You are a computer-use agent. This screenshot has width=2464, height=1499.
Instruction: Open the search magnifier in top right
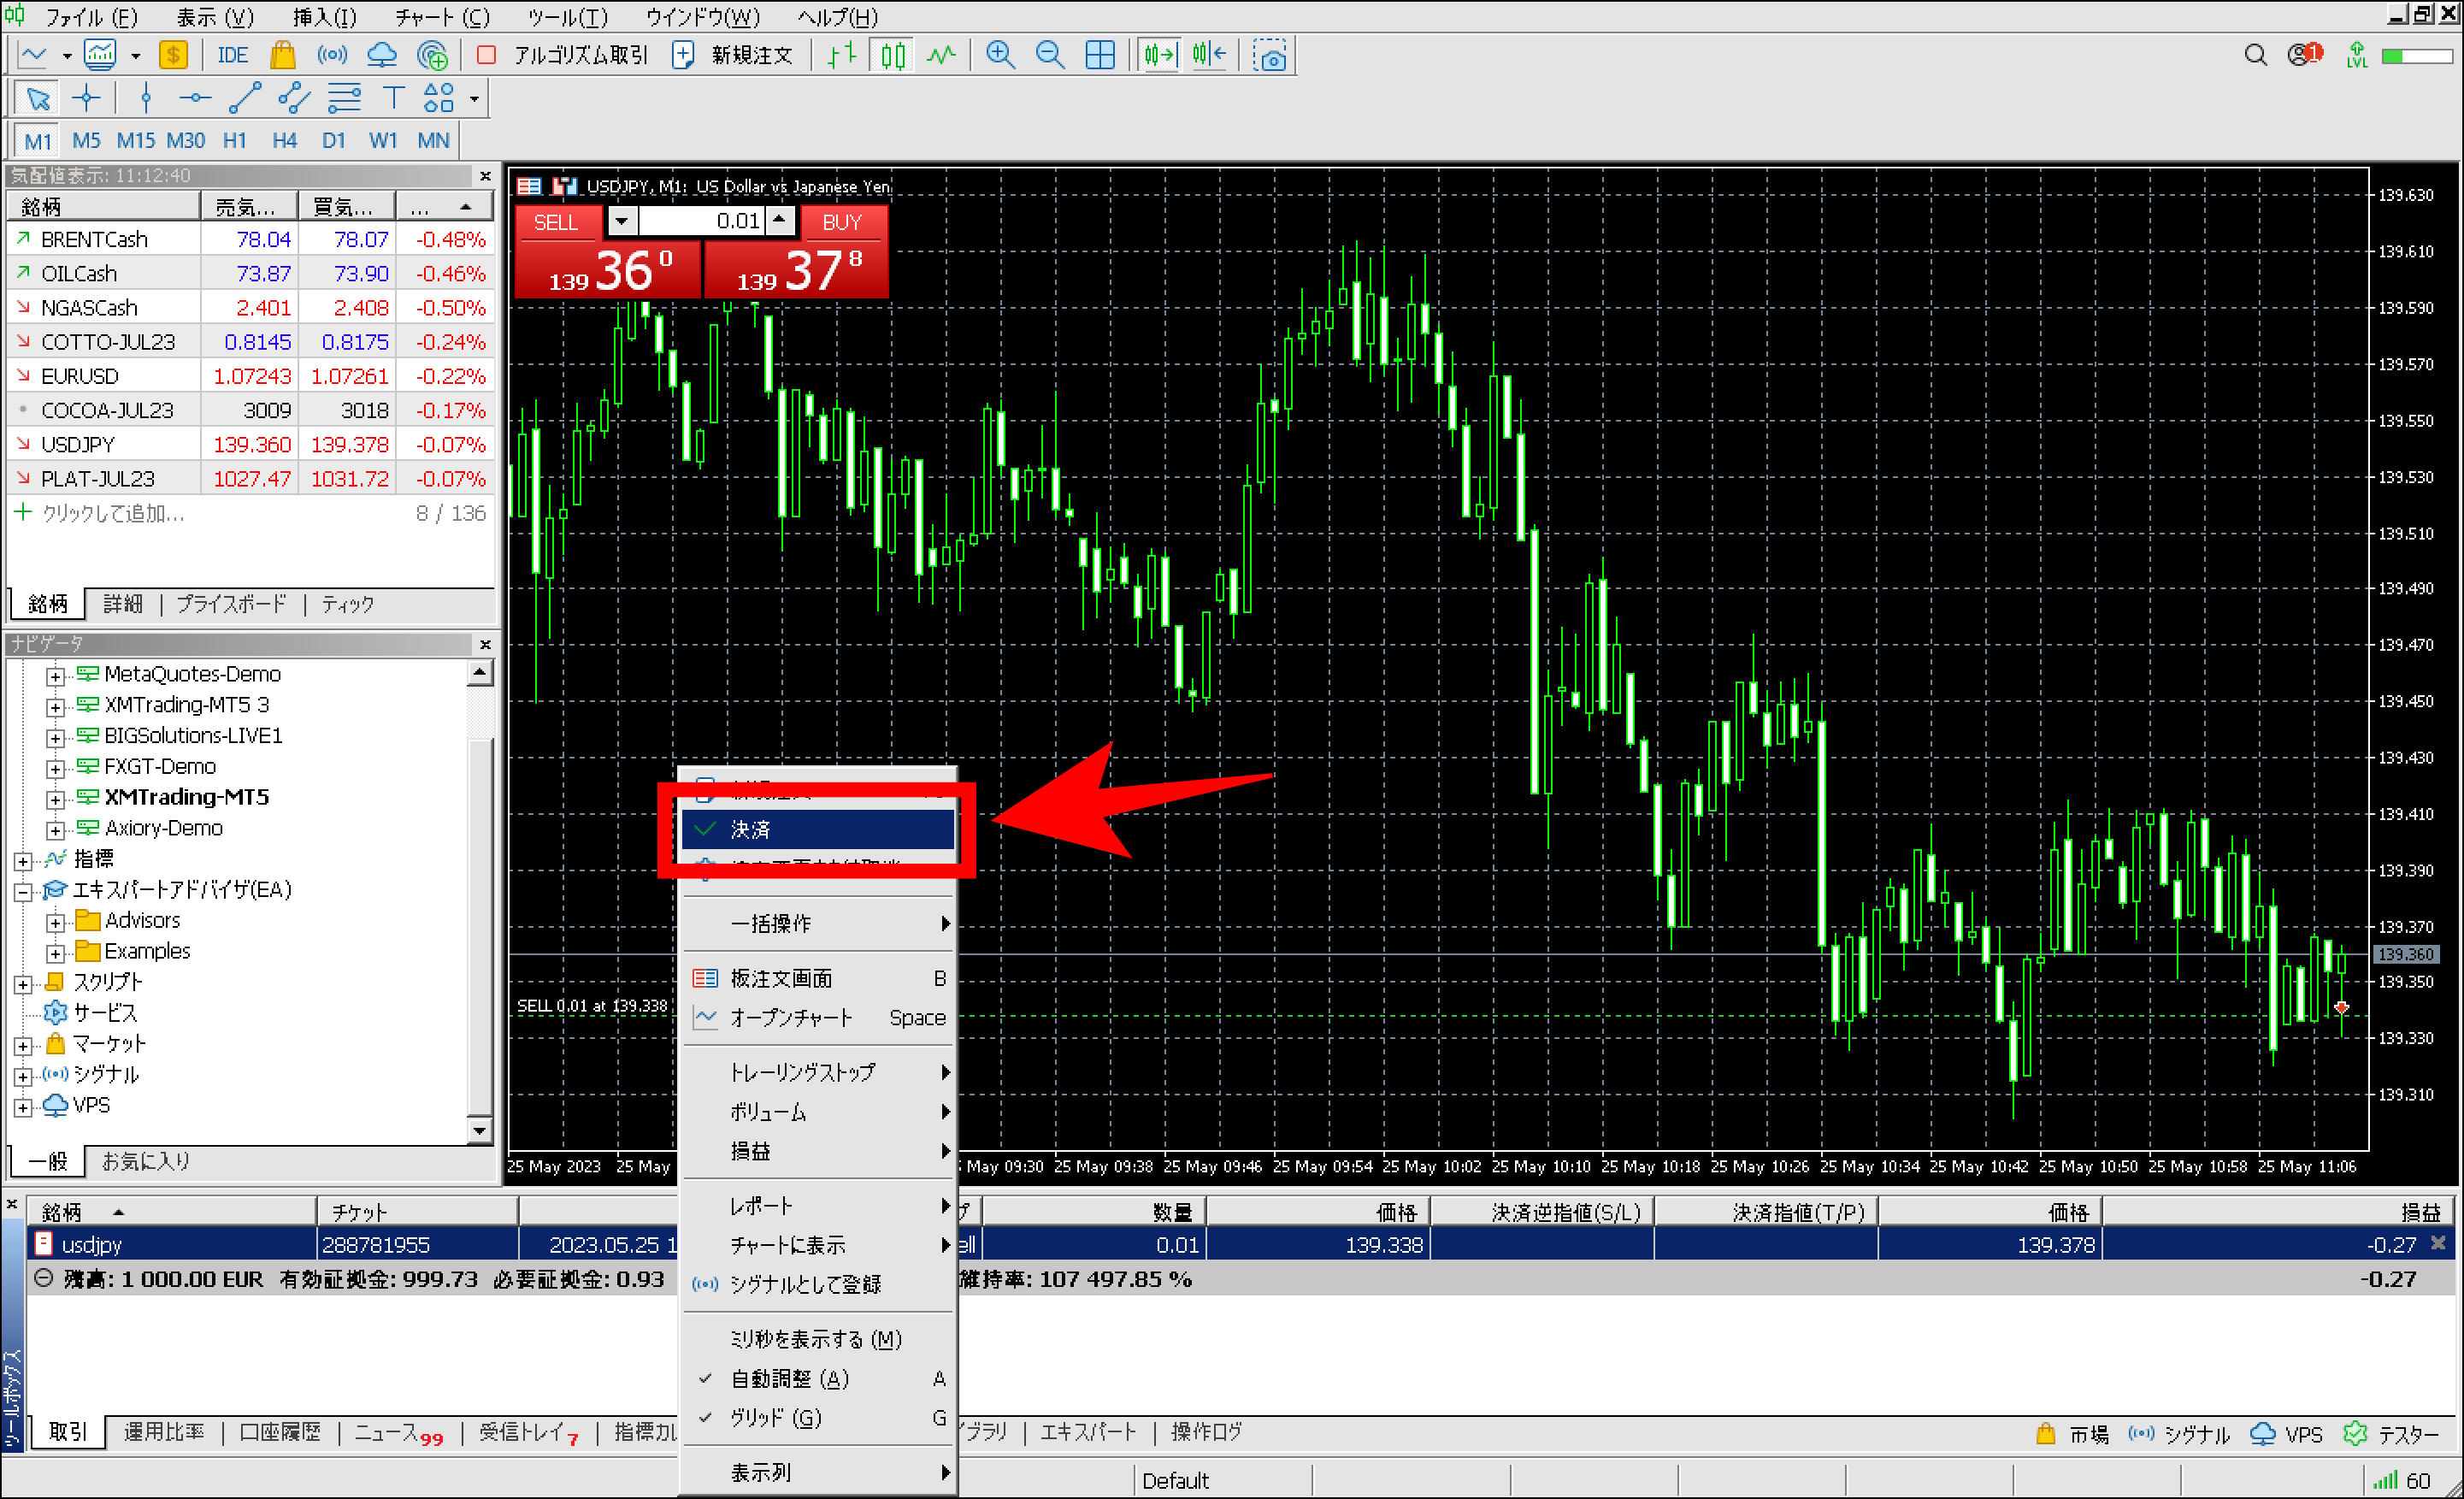click(x=2255, y=55)
